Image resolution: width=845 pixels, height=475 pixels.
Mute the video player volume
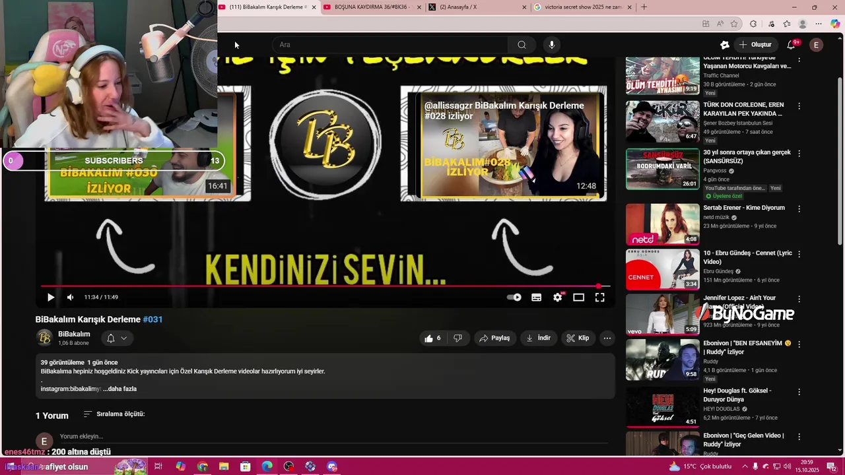point(70,298)
